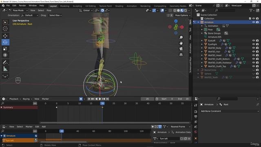Select the Rotate tool
The height and width of the screenshot is (147, 261).
click(x=5, y=42)
